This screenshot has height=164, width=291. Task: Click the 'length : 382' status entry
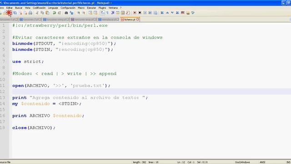(x=140, y=162)
